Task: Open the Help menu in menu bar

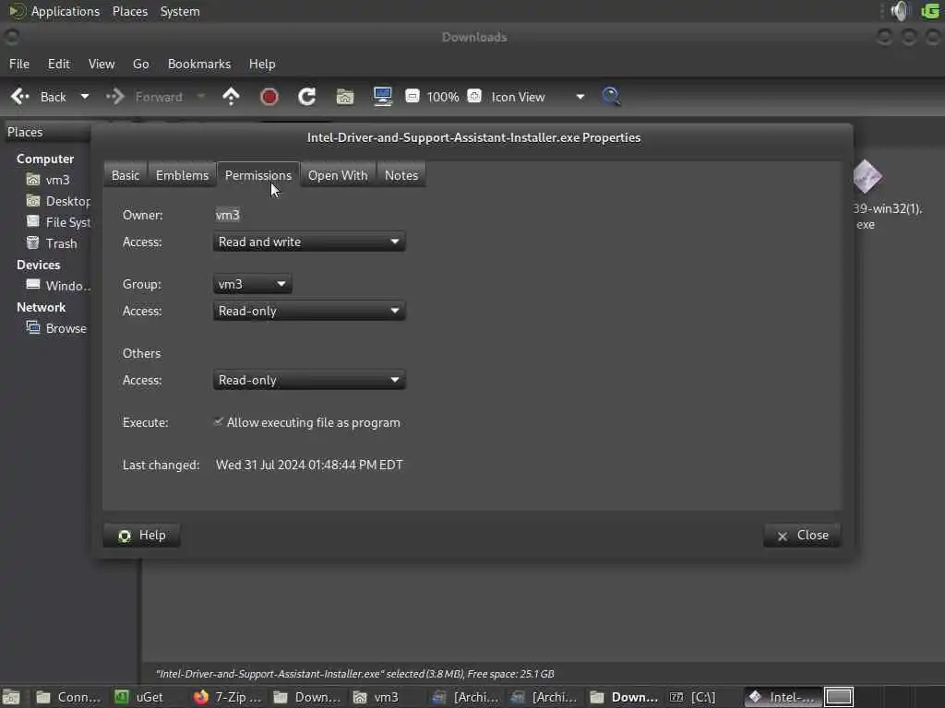Action: pos(262,64)
